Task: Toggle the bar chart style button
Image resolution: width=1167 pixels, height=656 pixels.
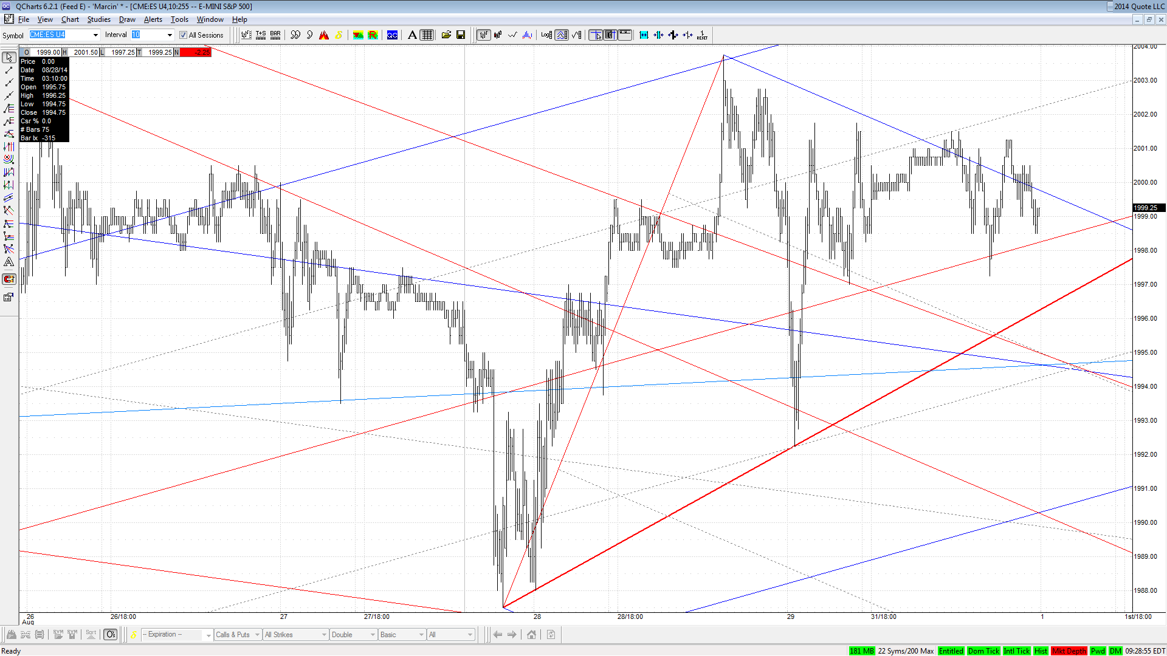Action: (x=483, y=35)
